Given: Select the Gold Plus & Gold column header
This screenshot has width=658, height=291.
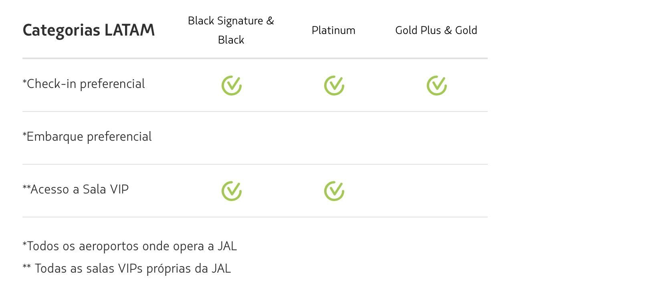Looking at the screenshot, I should click(436, 30).
